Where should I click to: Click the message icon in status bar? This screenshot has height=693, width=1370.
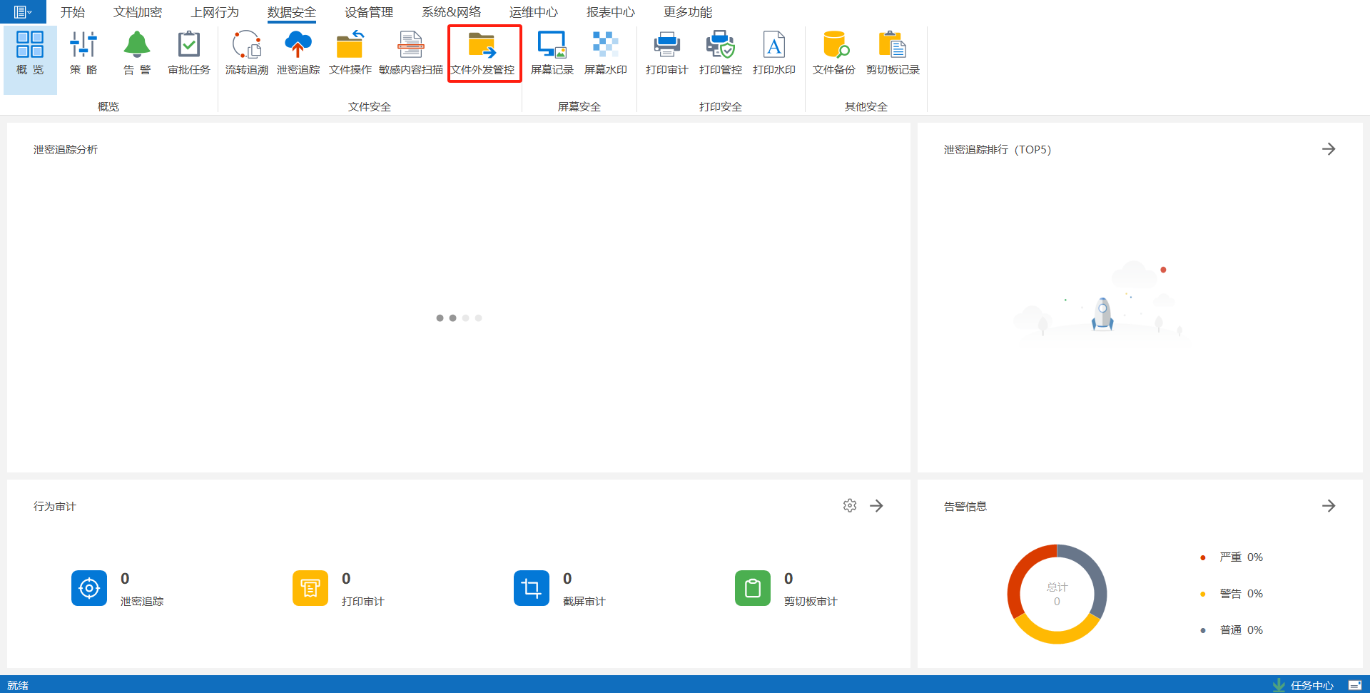(x=1355, y=685)
